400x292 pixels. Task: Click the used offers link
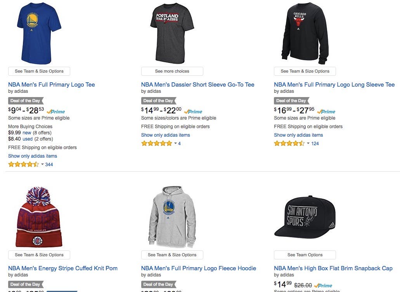(28, 139)
